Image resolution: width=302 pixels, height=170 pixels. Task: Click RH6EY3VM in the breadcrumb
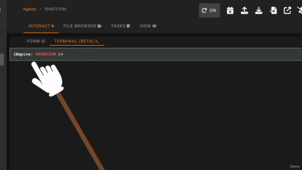click(x=56, y=9)
